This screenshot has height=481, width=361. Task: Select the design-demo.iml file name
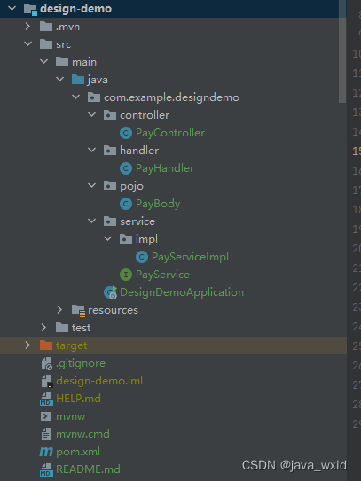coord(99,381)
